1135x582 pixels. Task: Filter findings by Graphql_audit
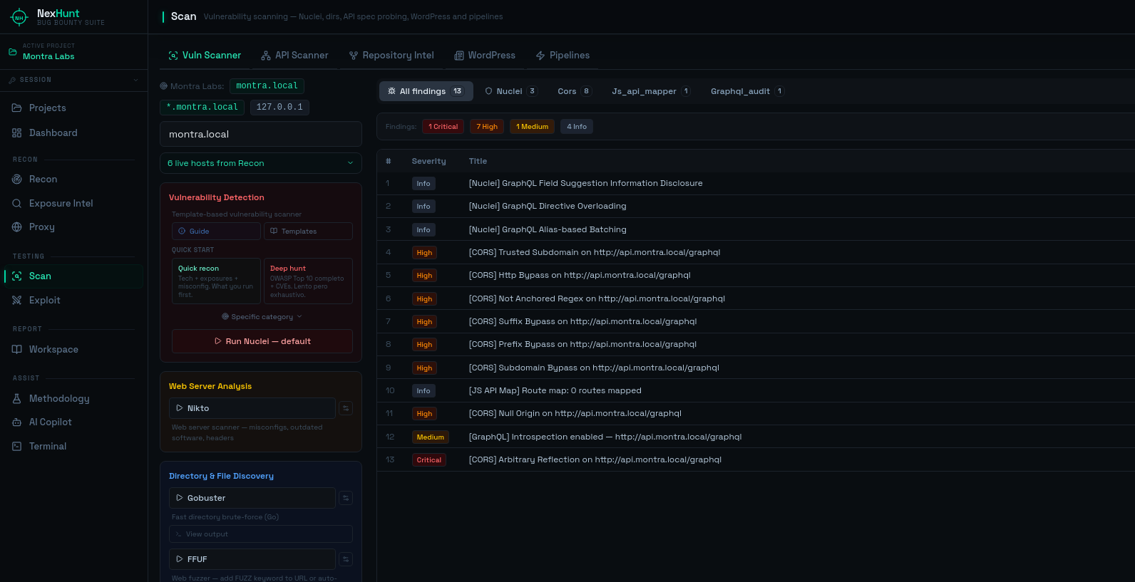pyautogui.click(x=747, y=91)
